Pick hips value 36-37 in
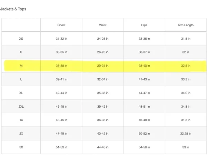This screenshot has width=207, height=166. click(144, 52)
